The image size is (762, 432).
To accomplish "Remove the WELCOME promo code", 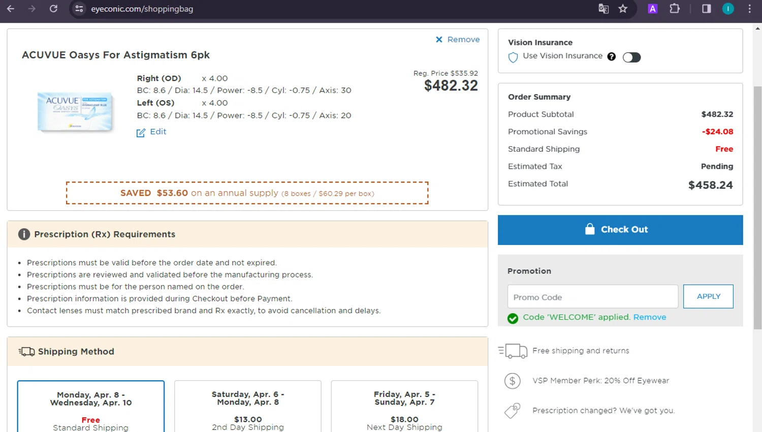I will [650, 317].
